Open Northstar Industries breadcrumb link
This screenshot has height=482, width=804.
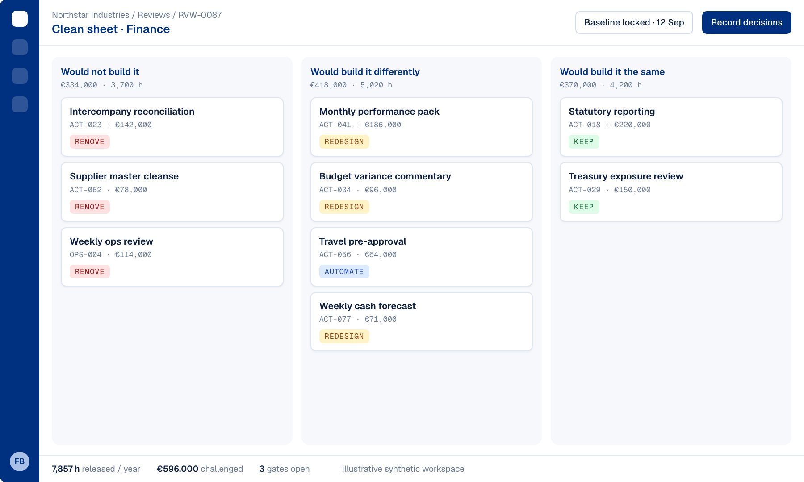tap(91, 15)
